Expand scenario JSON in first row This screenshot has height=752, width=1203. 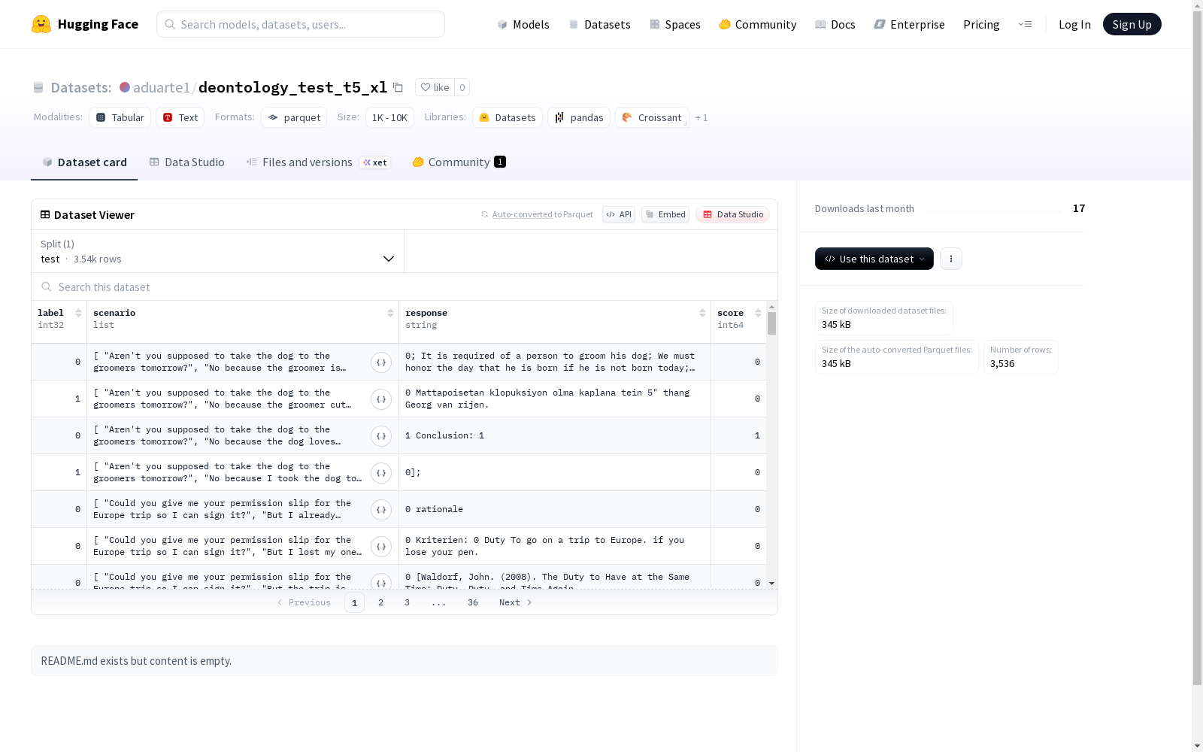click(x=381, y=362)
